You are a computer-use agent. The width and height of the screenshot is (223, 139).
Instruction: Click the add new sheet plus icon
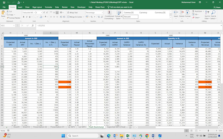click(x=130, y=127)
